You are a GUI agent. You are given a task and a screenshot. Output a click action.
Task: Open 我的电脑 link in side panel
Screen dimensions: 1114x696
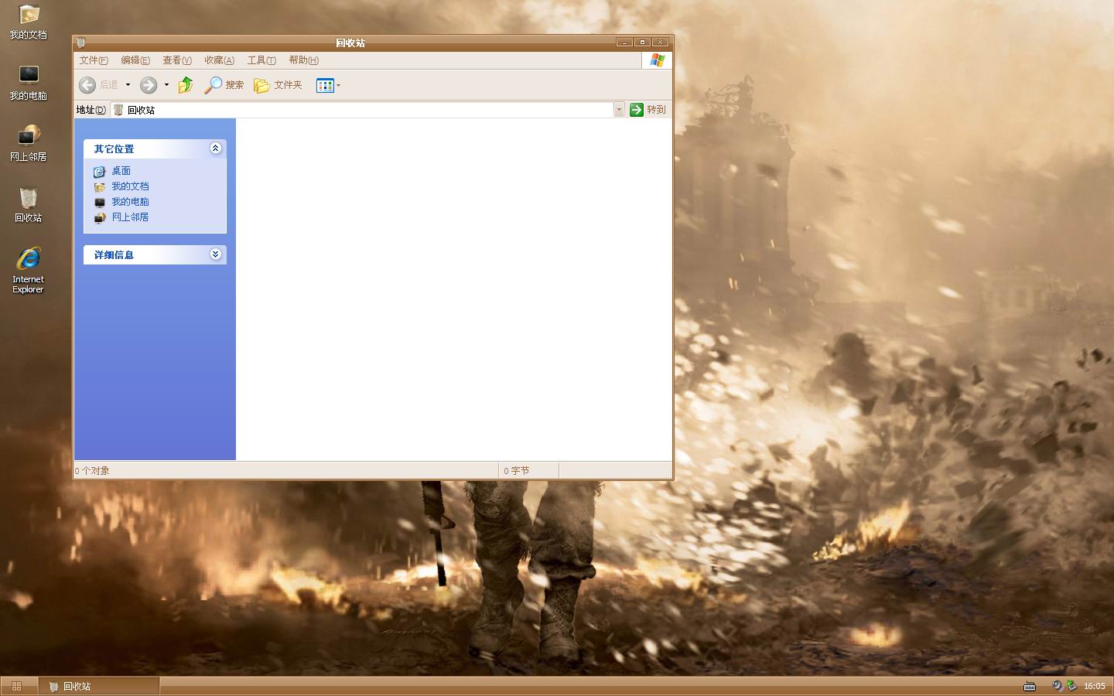pos(130,202)
